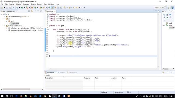Open the Outline view menu chevron
This screenshot has width=175, height=98.
coord(165,20)
